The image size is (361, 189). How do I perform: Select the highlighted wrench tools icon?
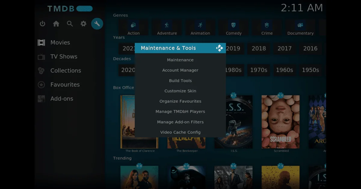[x=97, y=23]
